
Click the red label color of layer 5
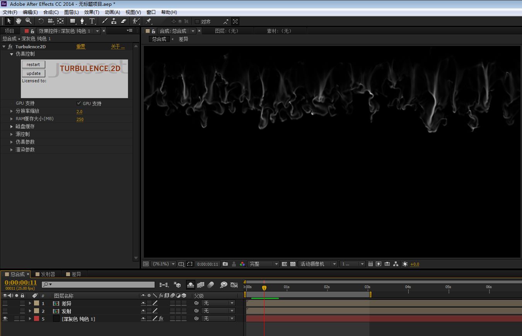coord(36,319)
